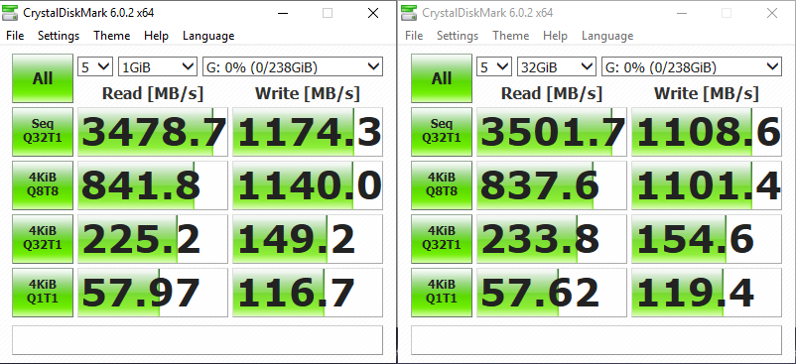The height and width of the screenshot is (364, 796).
Task: Click the 149.2 write result
Action: click(308, 239)
